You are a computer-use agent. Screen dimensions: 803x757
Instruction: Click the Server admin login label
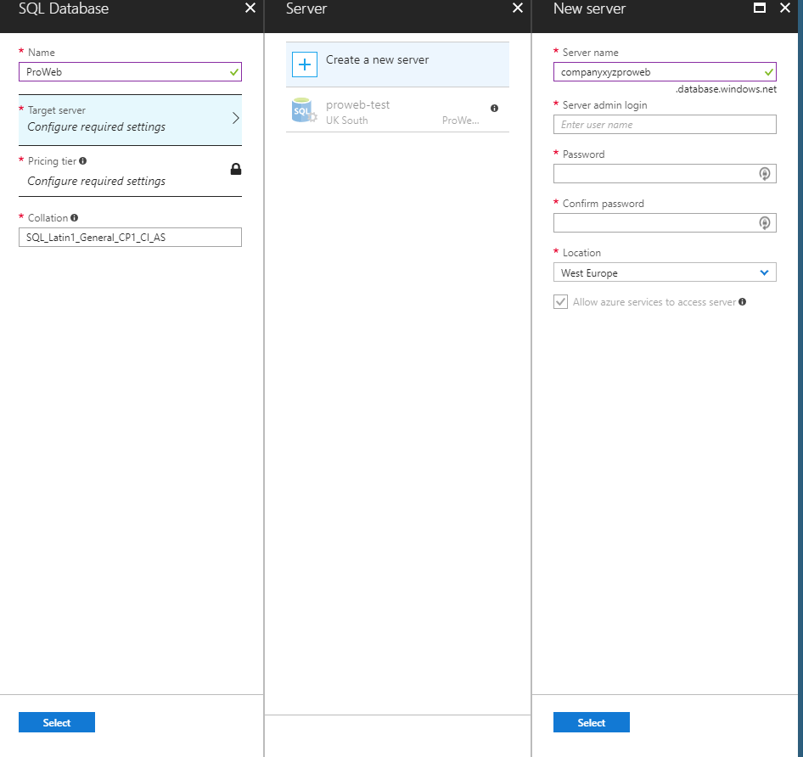coord(605,105)
